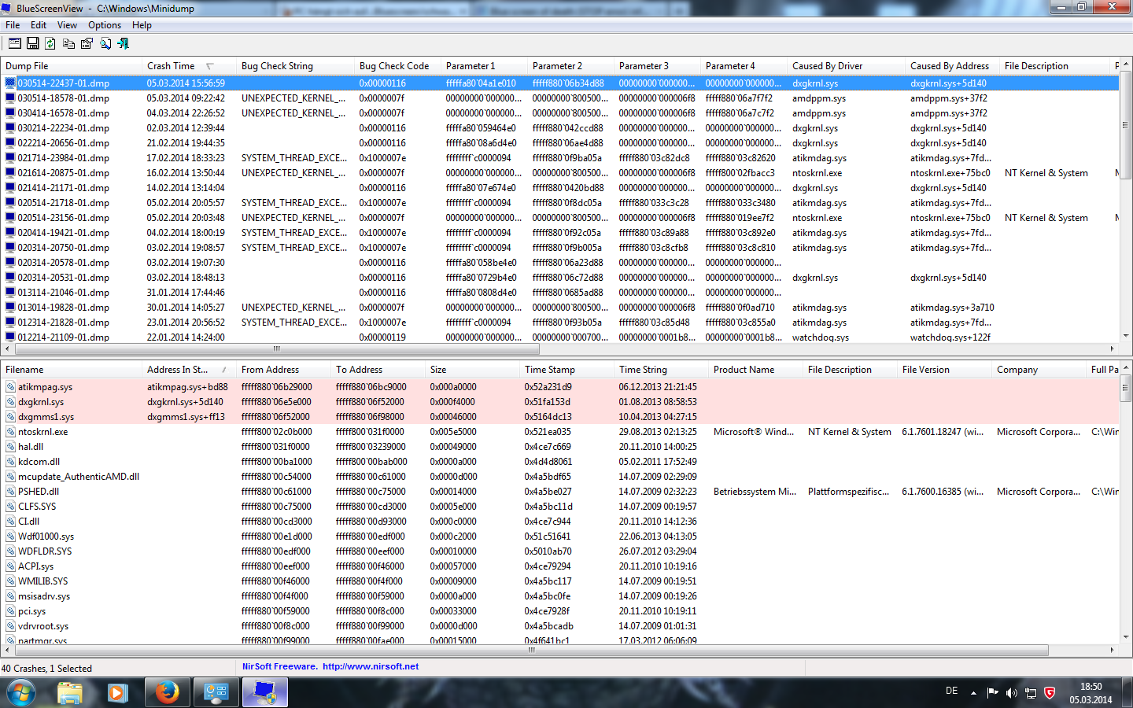Click the BlueScreenView taskbar button
Screen dimensions: 1133x708
(x=265, y=693)
